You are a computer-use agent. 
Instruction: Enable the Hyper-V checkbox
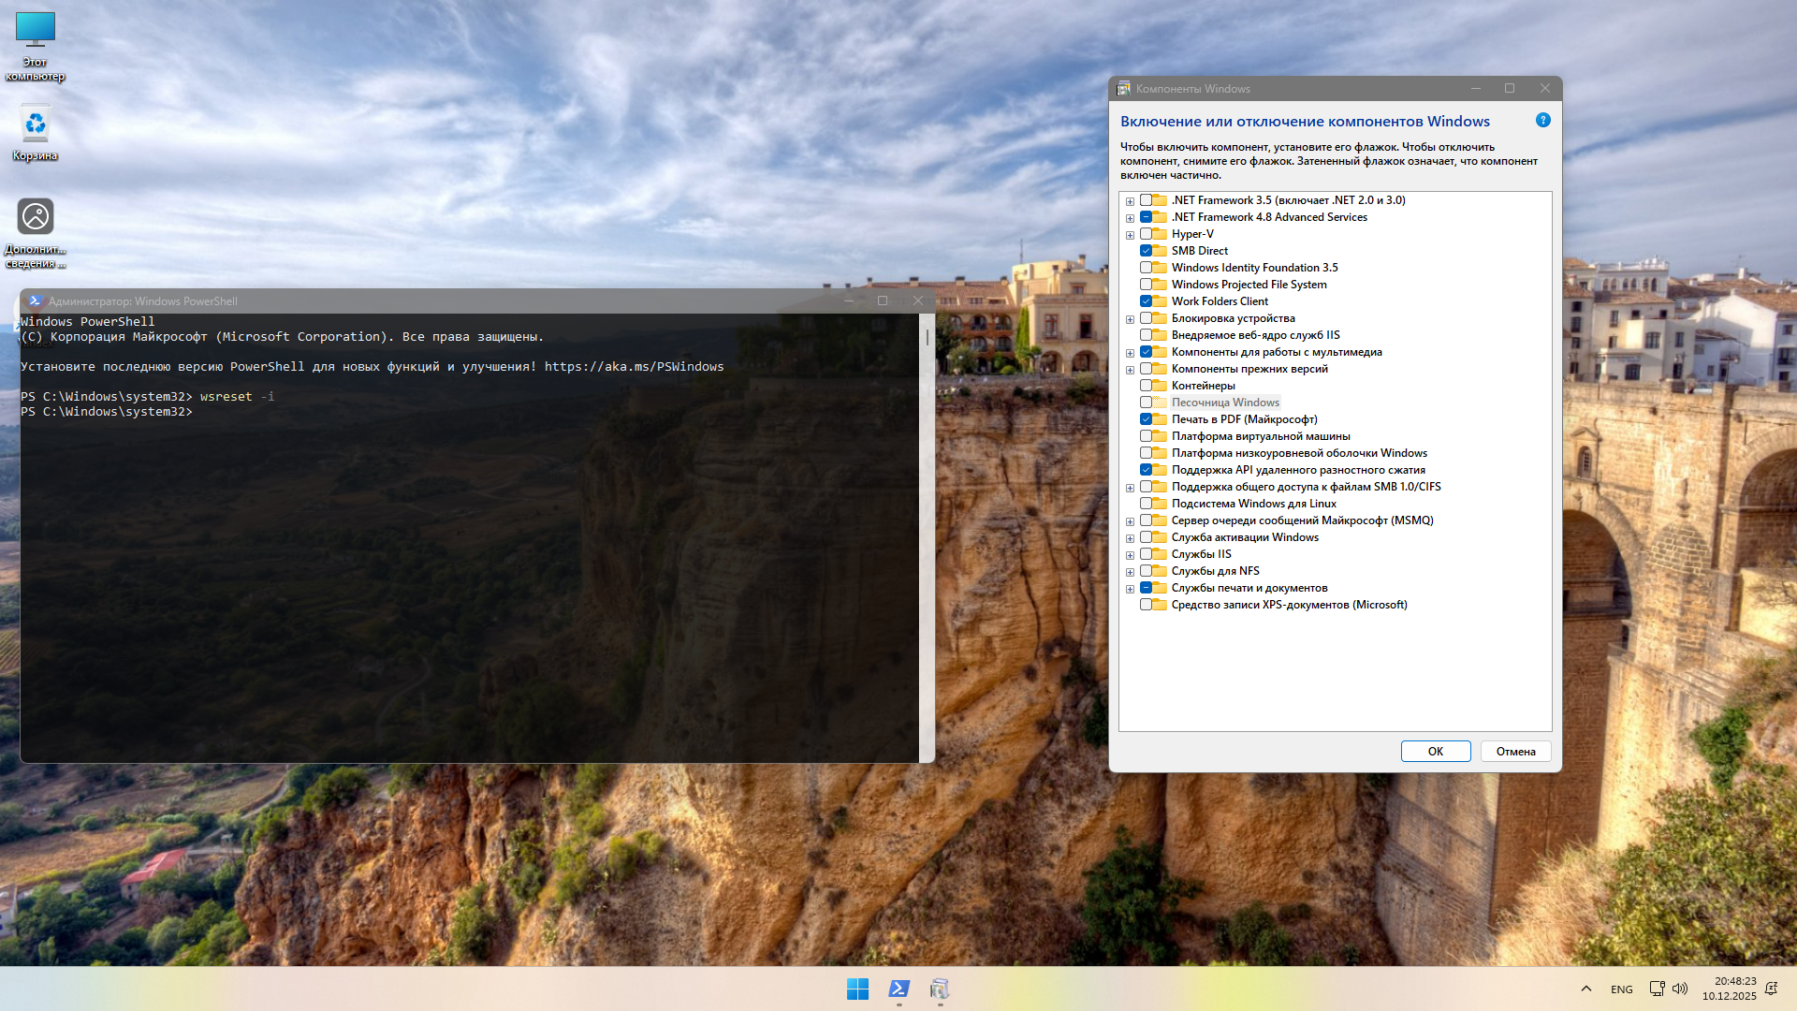coord(1146,234)
